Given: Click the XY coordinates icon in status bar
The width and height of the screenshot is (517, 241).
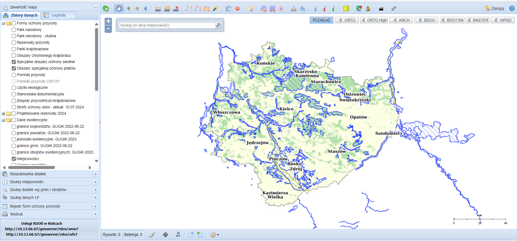Looking at the screenshot, I should 178,234.
